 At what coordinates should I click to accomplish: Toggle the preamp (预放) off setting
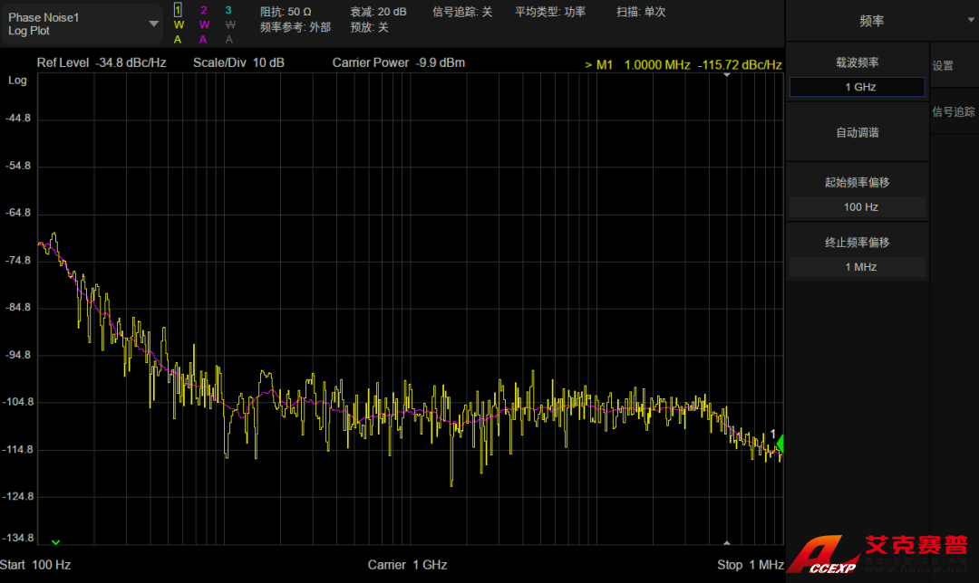(x=369, y=27)
